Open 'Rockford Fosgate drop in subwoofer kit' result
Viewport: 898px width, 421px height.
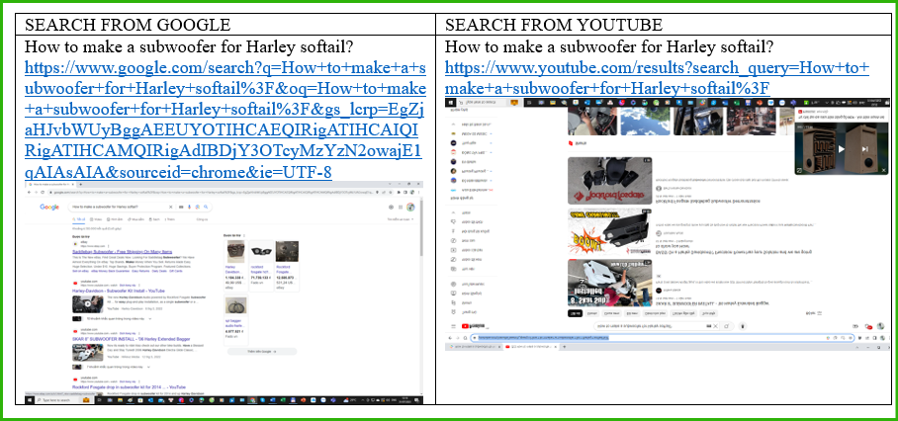pyautogui.click(x=129, y=387)
